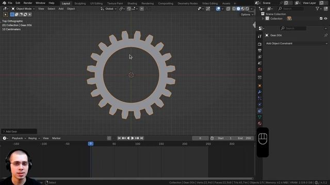Open the Modifiers wrench tab icon

(259, 92)
